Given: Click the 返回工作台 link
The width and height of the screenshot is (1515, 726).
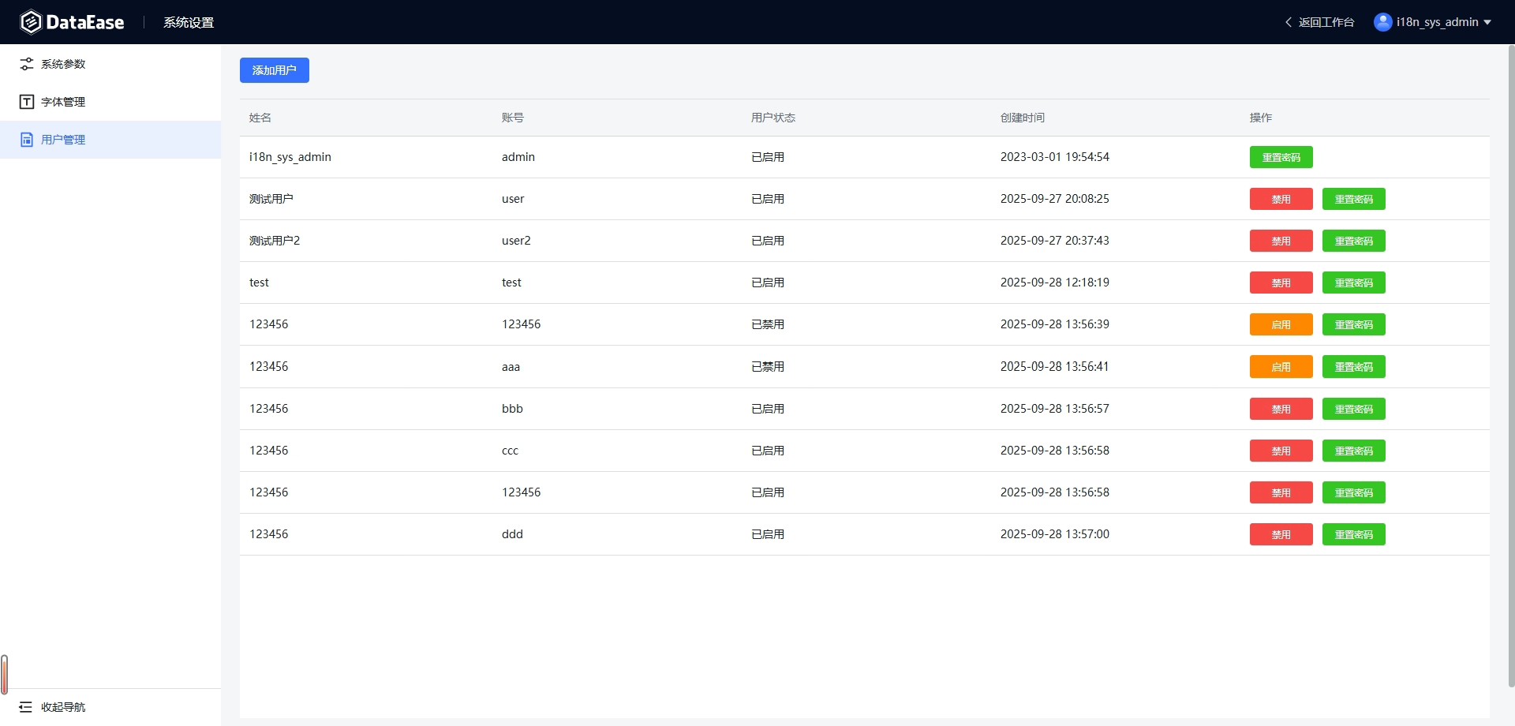Looking at the screenshot, I should click(x=1326, y=22).
